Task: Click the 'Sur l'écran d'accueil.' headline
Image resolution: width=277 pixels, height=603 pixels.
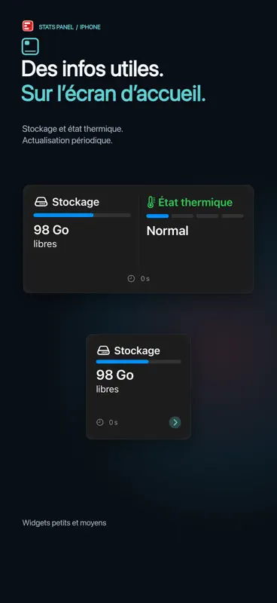Action: coord(114,93)
